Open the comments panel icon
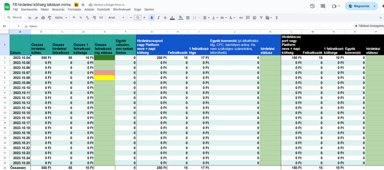Screen dimensions: 384x170 click(x=323, y=6)
